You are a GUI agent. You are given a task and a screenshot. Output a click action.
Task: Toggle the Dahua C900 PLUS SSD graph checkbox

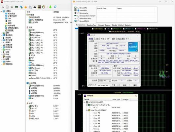[110, 32]
